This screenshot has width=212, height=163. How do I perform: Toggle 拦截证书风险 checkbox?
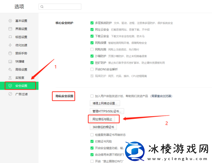(x=92, y=141)
